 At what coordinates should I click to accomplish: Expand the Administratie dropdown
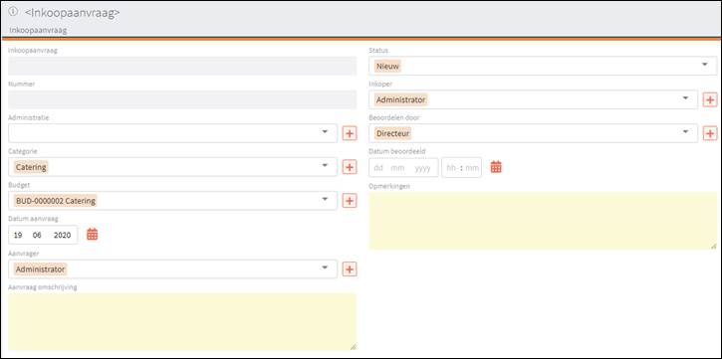click(325, 132)
